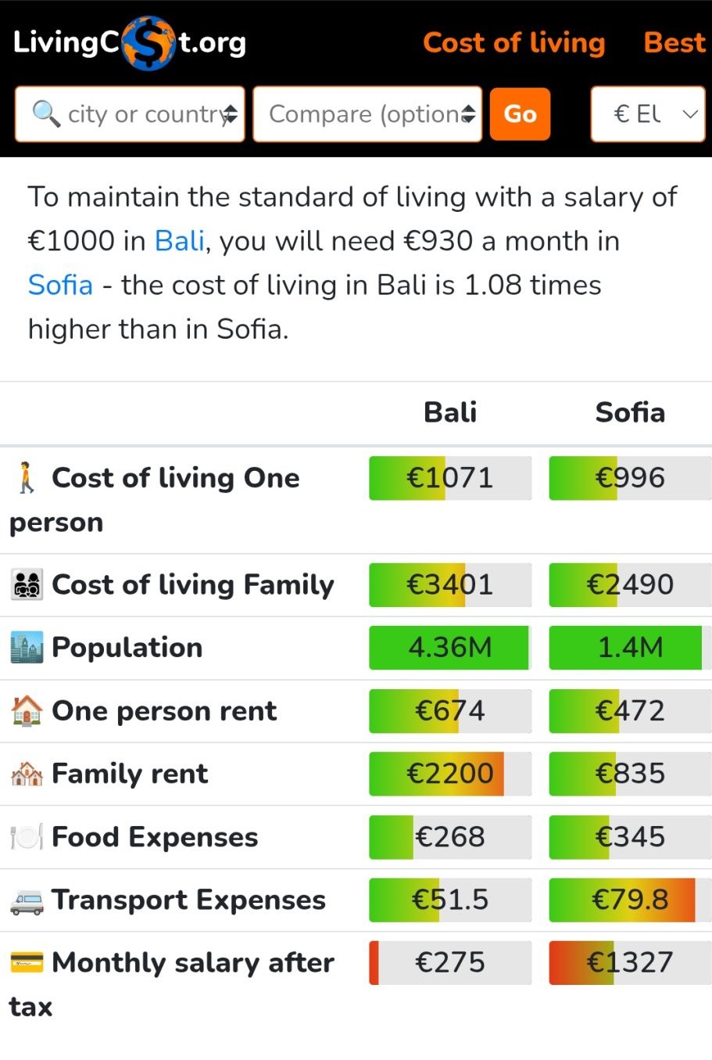Viewport: 712px width, 1060px height.
Task: Click the house icon for One person rent
Action: point(27,710)
